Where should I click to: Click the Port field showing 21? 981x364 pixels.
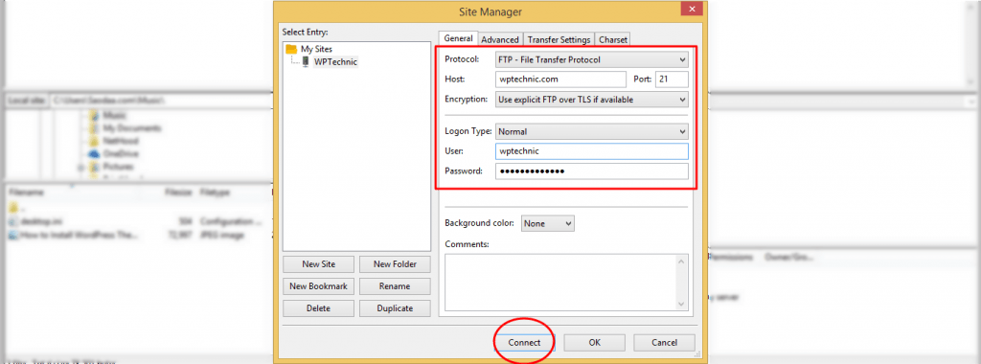point(672,80)
